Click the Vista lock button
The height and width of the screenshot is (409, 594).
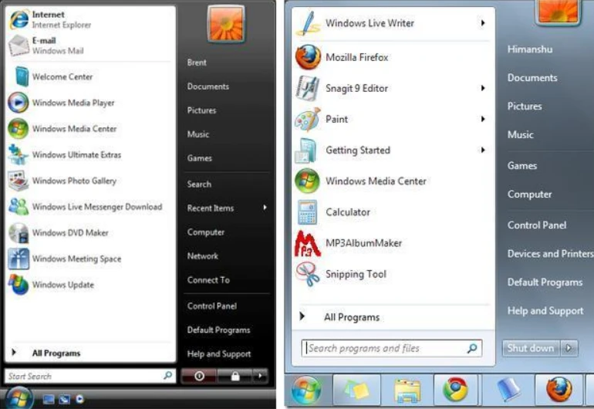tap(235, 376)
